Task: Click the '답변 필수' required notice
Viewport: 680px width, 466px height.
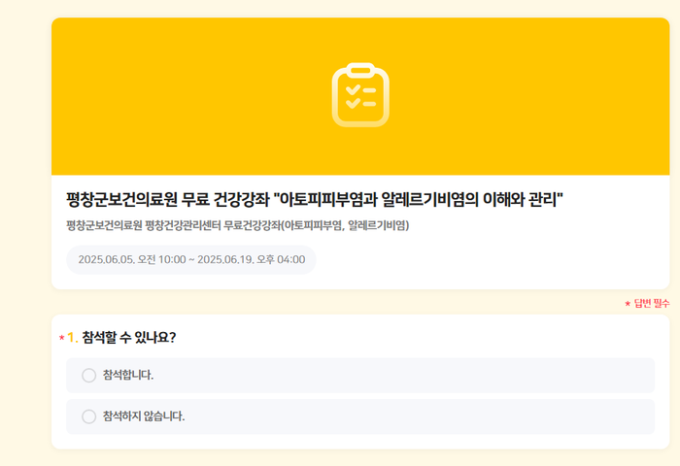Action: [652, 304]
